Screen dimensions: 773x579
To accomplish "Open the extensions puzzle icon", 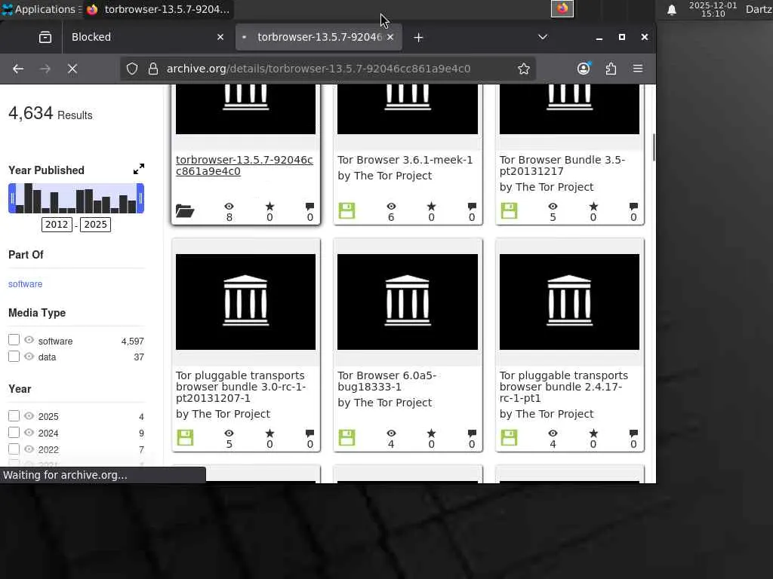I will (x=611, y=69).
